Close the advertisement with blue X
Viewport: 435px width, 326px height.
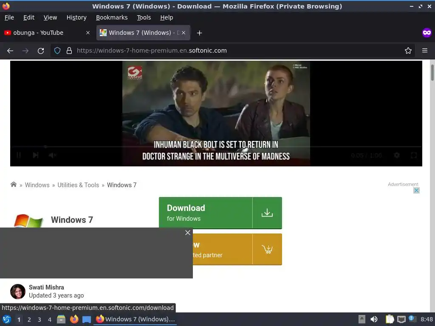pyautogui.click(x=416, y=191)
